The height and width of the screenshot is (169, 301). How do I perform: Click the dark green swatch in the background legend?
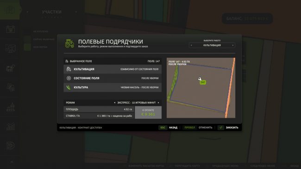click(x=27, y=39)
